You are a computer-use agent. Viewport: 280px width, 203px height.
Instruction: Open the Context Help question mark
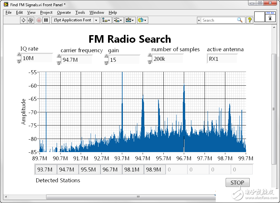click(x=250, y=20)
